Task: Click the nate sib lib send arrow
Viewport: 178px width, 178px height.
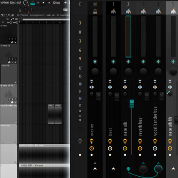Action: click(173, 169)
